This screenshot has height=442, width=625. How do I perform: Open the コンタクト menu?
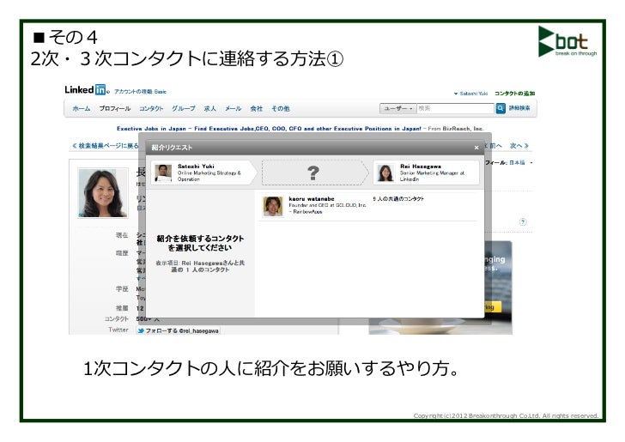pos(151,108)
